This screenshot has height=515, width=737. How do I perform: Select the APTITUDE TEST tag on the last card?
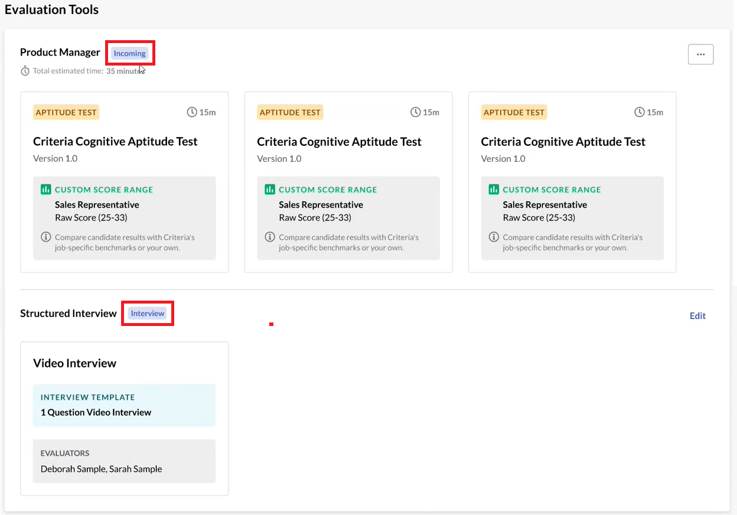coord(514,112)
